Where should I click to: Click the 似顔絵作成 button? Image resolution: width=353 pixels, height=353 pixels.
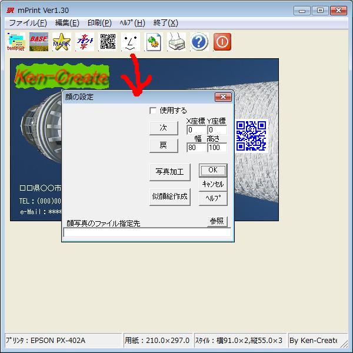(169, 197)
